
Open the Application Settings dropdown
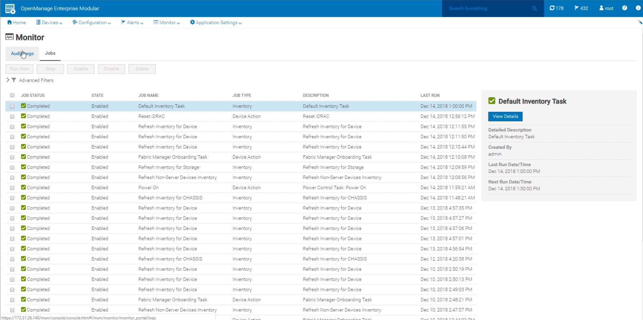216,23
